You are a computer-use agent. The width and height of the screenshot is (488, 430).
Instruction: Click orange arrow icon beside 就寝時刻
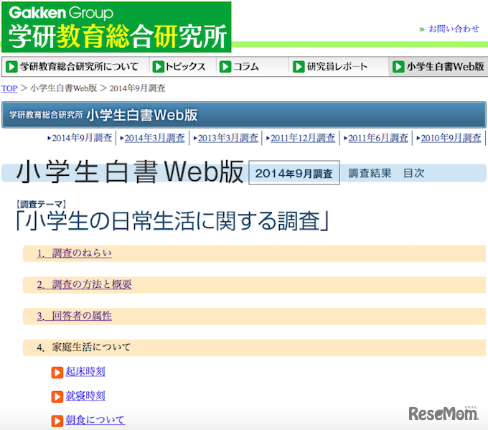(x=57, y=396)
